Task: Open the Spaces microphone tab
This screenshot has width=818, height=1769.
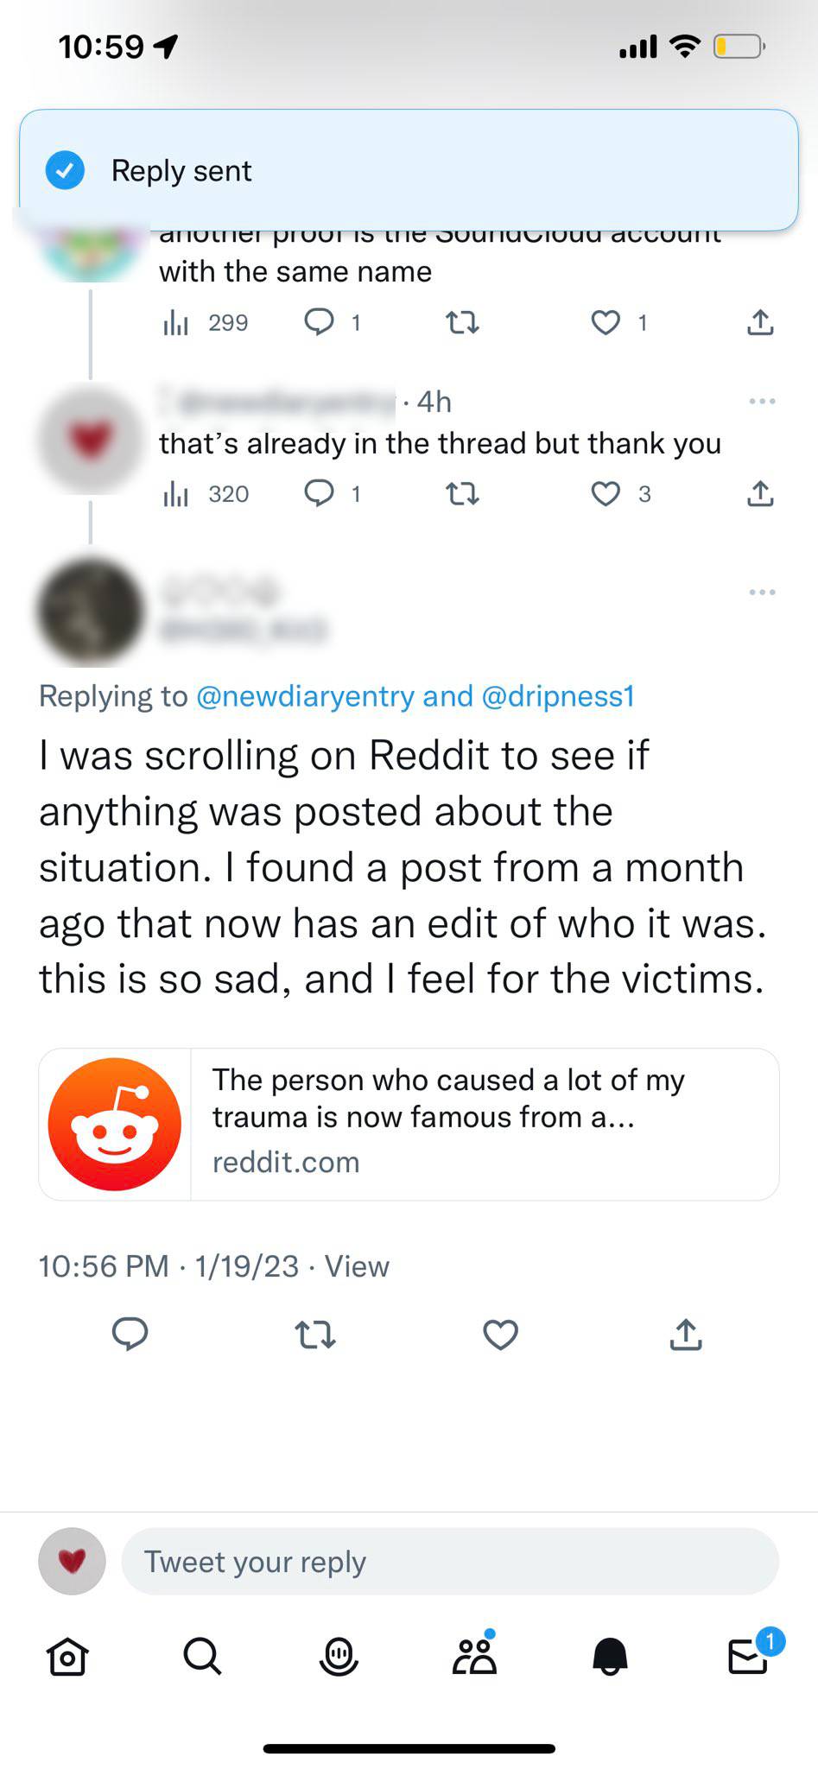Action: pos(339,1656)
